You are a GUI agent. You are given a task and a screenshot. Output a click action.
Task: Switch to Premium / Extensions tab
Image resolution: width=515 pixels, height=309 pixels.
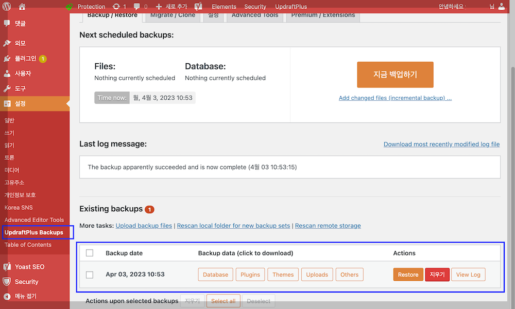coord(323,16)
